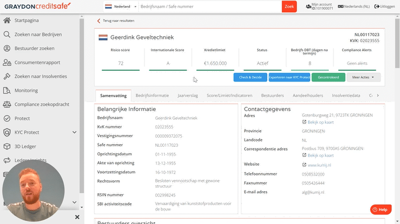Switch to the Bedrijfsinformatie tab
The width and height of the screenshot is (400, 224).
[152, 96]
